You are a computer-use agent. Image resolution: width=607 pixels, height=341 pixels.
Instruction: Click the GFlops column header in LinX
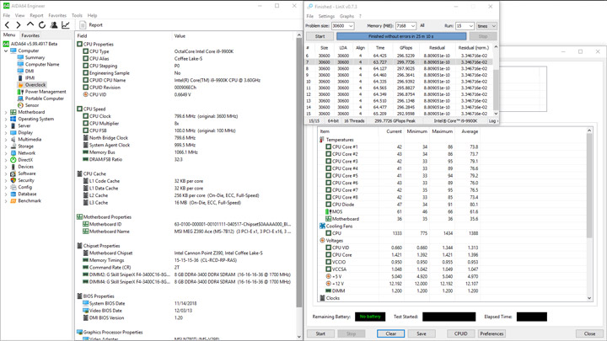point(406,48)
